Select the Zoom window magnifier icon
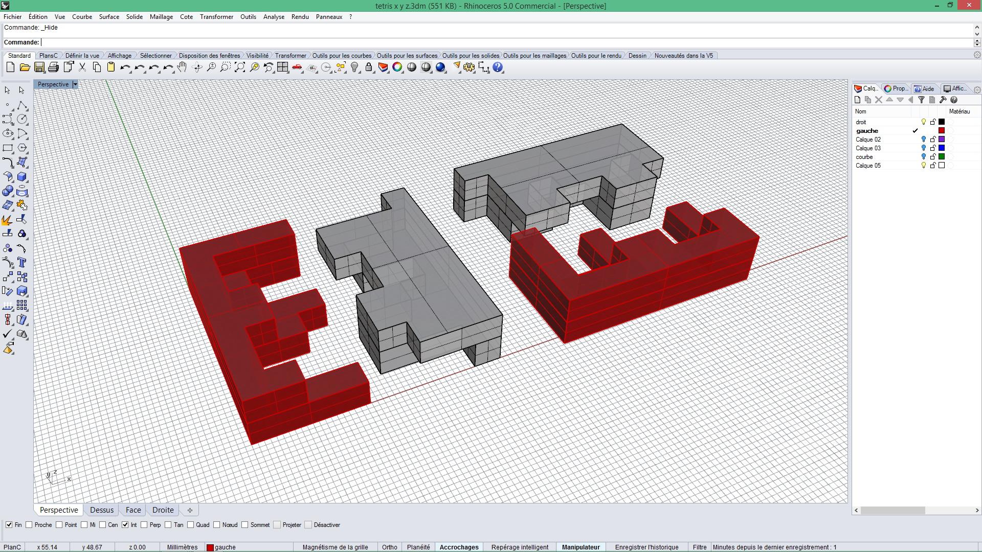Screen dimensions: 982x552 click(226, 67)
